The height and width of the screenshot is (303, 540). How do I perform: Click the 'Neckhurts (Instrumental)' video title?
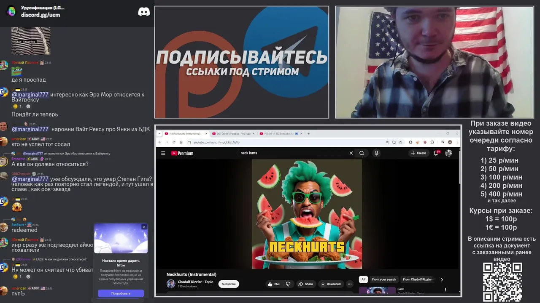pos(191,274)
